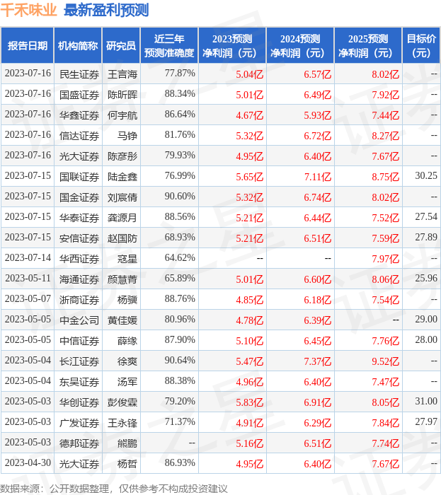Click the 华泰证券 institution cell
This screenshot has height=495, width=441.
coord(79,218)
